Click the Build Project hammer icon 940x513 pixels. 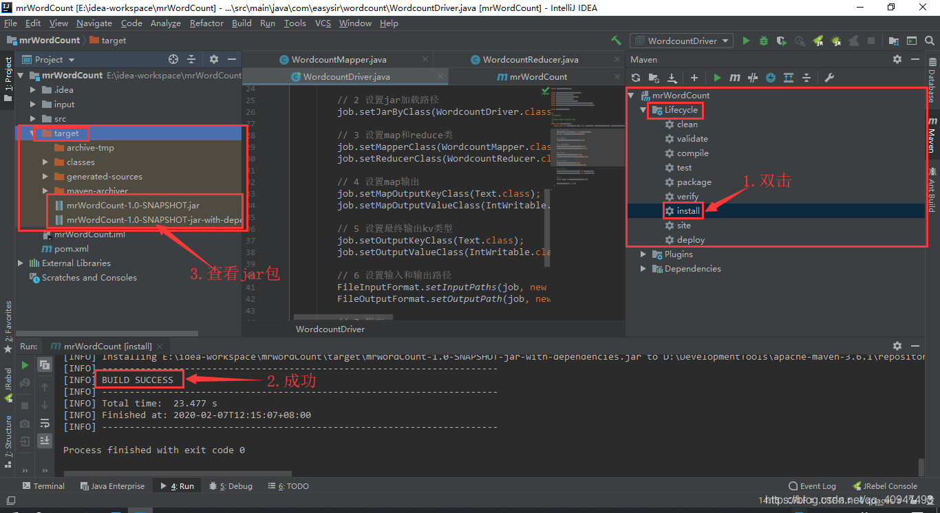pos(616,41)
